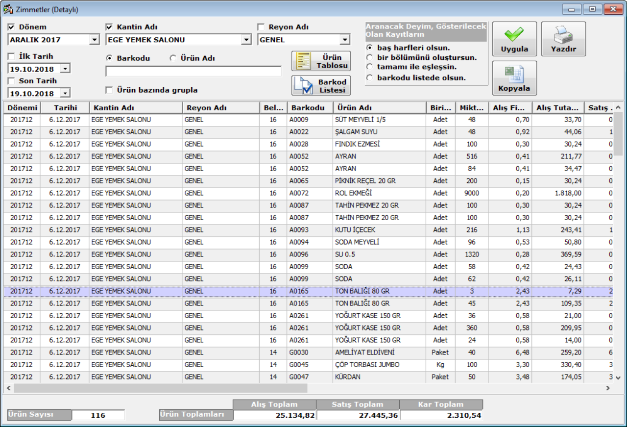The width and height of the screenshot is (627, 427).
Task: Open the EGE YEMEK SALONU dropdown
Action: [246, 40]
